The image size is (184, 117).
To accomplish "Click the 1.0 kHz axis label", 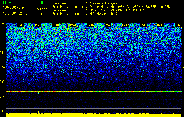I will (2, 53).
